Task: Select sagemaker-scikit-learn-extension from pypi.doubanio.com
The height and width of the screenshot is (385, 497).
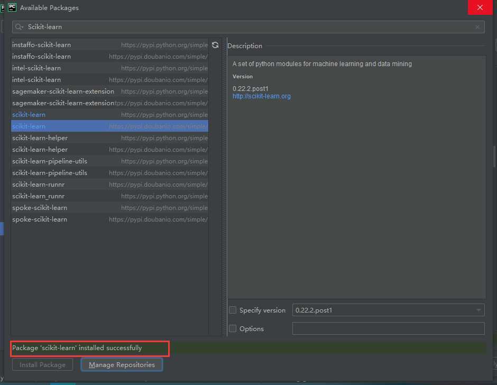Action: coord(109,103)
